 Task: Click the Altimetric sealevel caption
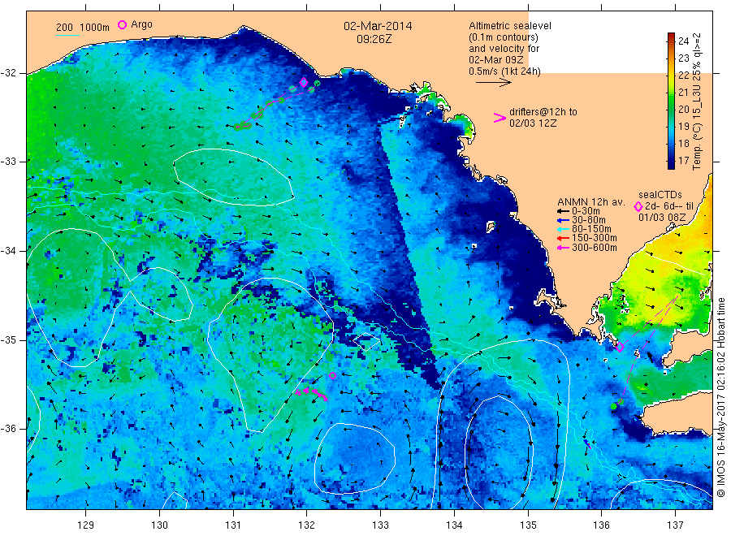pyautogui.click(x=510, y=26)
